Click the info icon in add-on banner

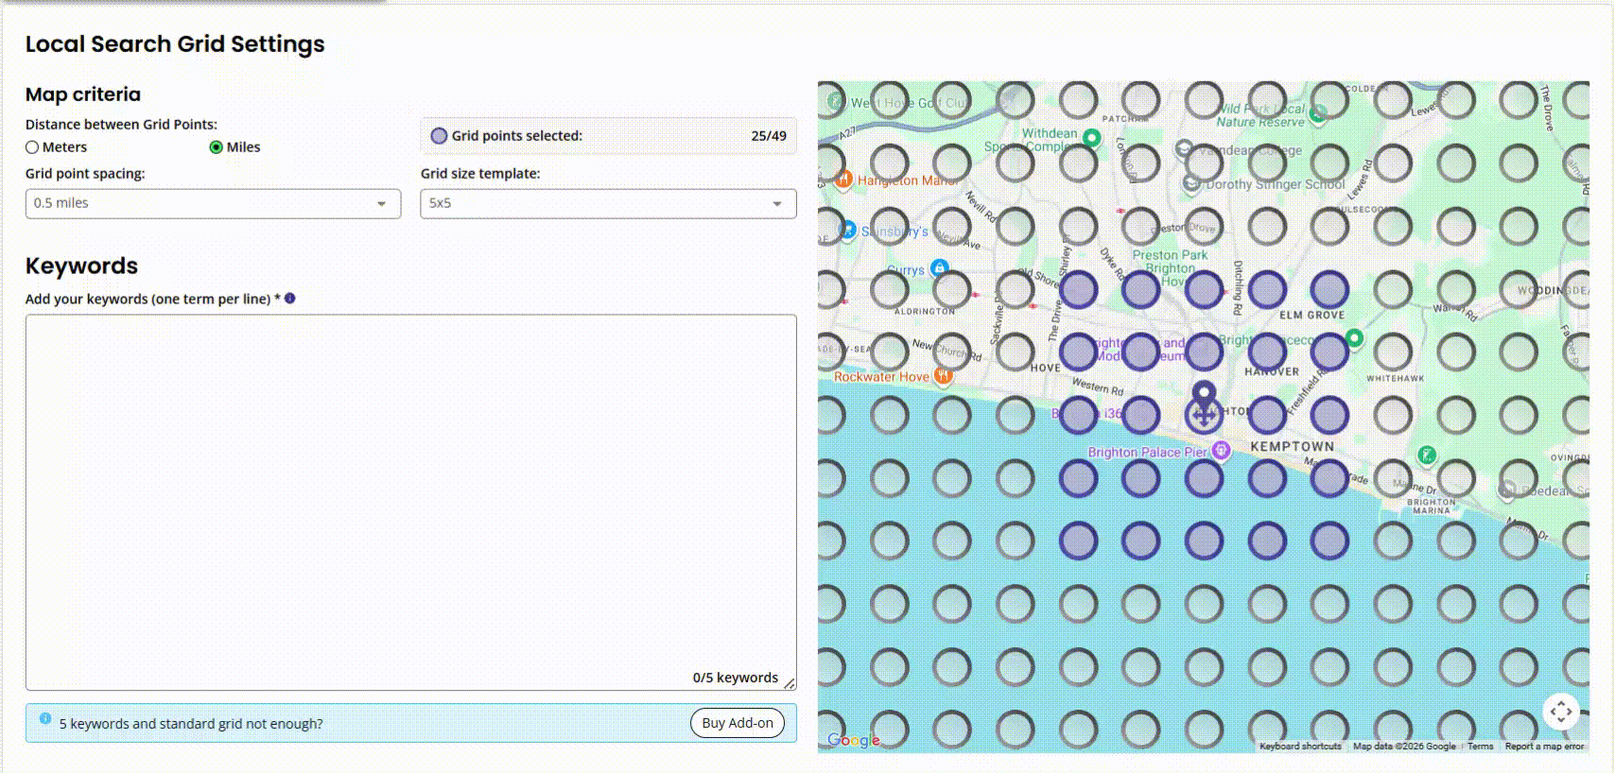point(45,719)
